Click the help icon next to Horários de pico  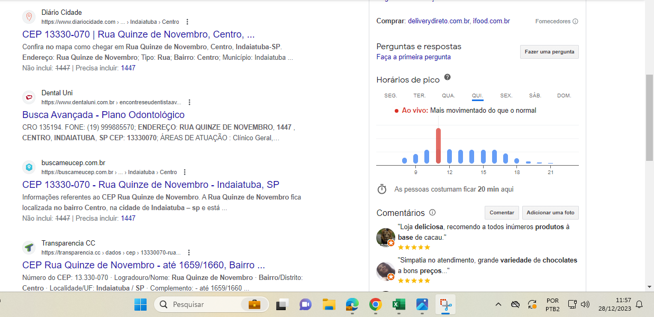[447, 77]
